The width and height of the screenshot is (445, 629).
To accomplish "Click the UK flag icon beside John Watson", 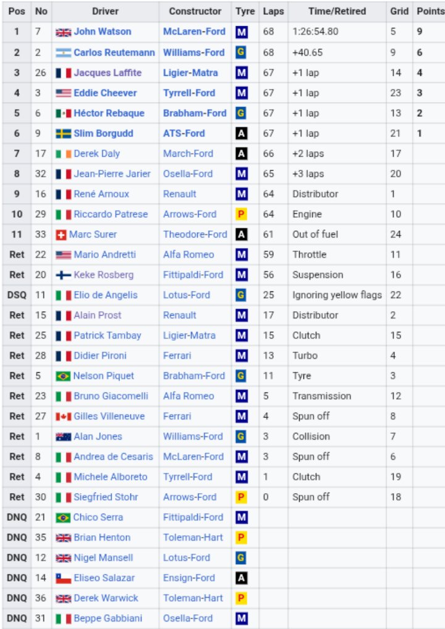I will 63,32.
